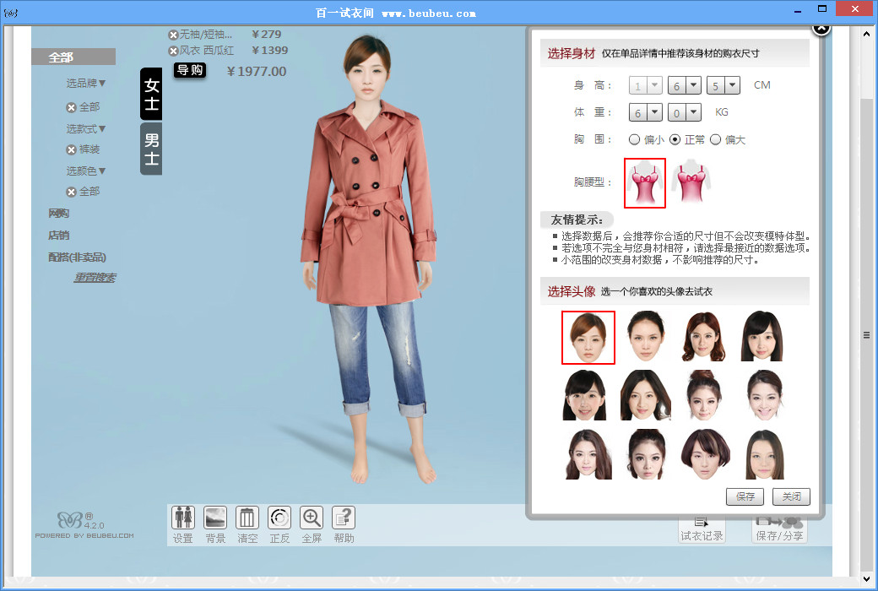The width and height of the screenshot is (878, 591).
Task: Choose the second avatar head in first row
Action: [x=646, y=337]
